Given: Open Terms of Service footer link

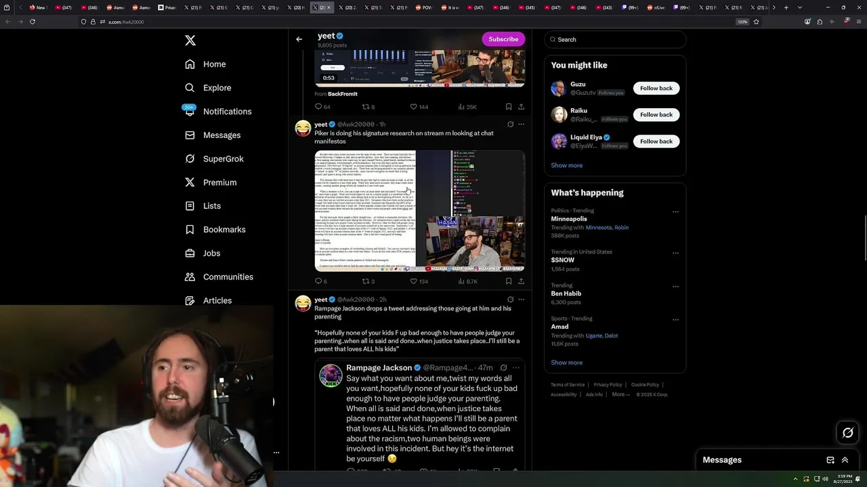Looking at the screenshot, I should [568, 385].
